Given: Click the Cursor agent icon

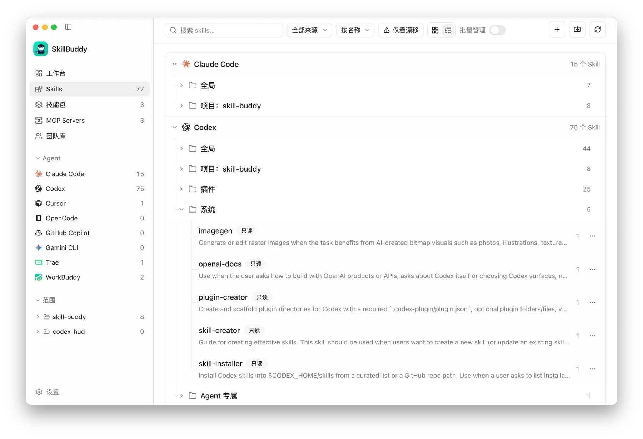Looking at the screenshot, I should pyautogui.click(x=39, y=203).
